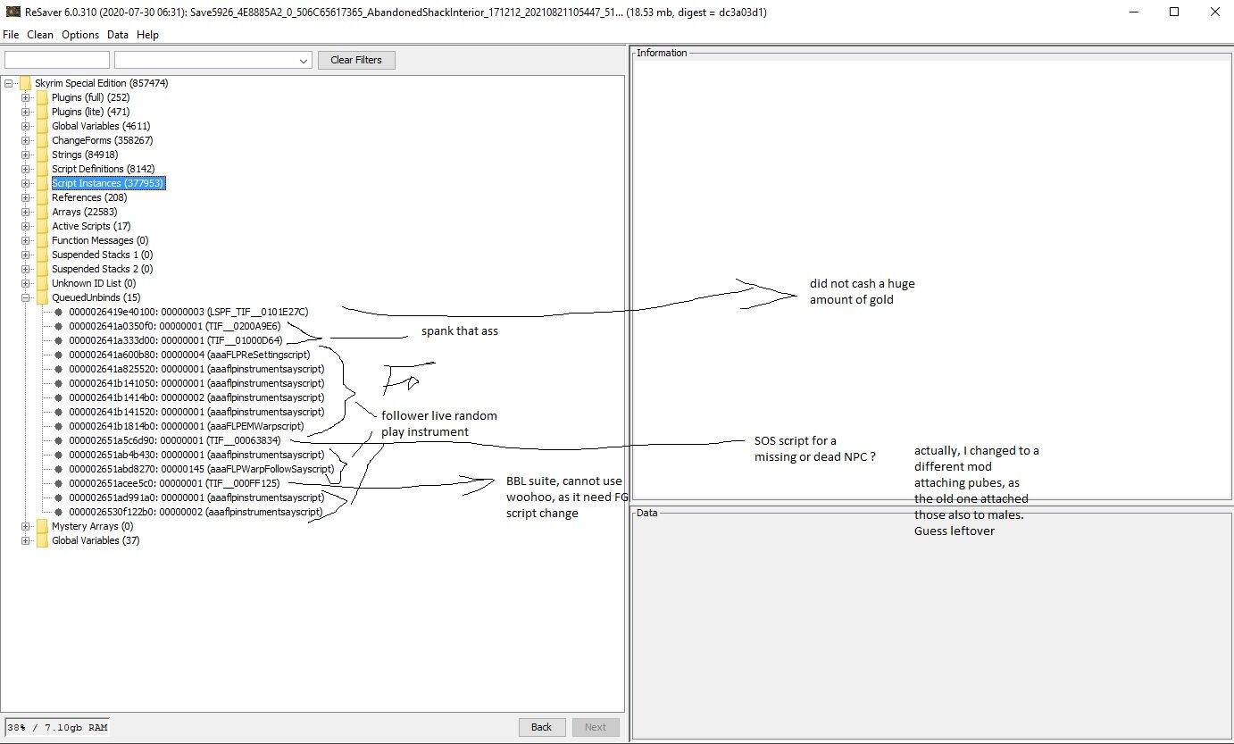1234x744 pixels.
Task: Open the Options menu
Action: point(80,35)
